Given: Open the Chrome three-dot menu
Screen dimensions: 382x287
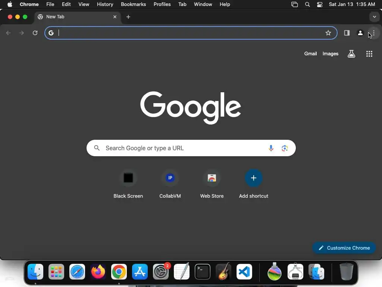Looking at the screenshot, I should (374, 33).
